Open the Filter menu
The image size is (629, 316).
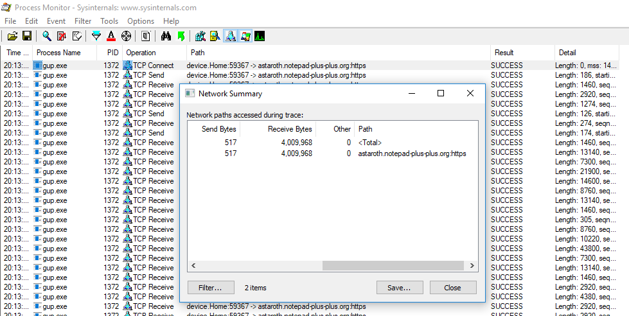pos(83,21)
